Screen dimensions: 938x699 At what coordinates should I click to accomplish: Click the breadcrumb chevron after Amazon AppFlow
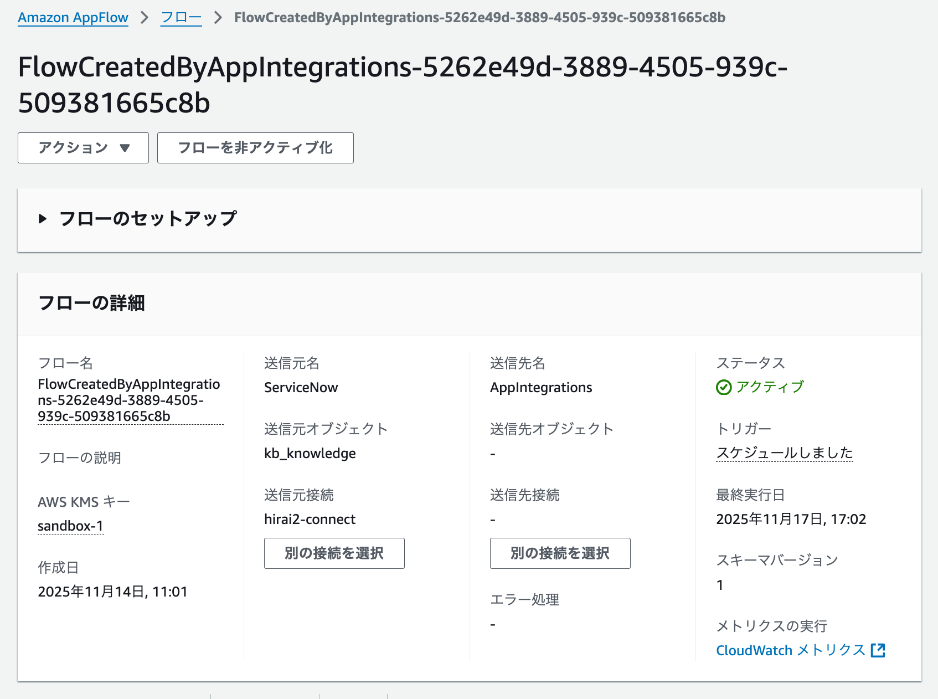(144, 18)
